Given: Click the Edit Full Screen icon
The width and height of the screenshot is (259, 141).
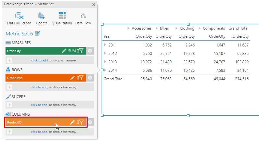Looking at the screenshot, I should click(x=19, y=16).
